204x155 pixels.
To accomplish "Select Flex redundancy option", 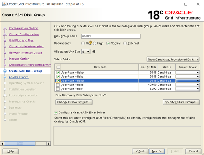I will point(83,43).
